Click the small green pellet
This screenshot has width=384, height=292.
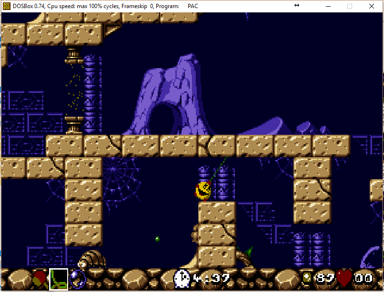158,239
